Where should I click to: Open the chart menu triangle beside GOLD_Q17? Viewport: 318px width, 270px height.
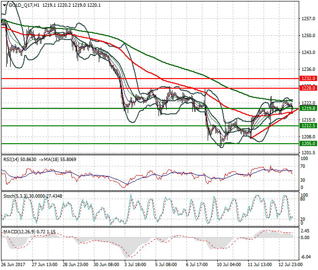pyautogui.click(x=5, y=5)
